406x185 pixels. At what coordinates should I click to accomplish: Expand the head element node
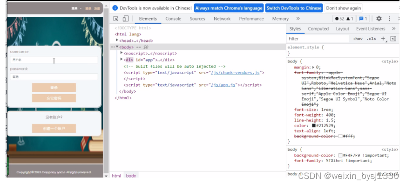click(x=117, y=40)
